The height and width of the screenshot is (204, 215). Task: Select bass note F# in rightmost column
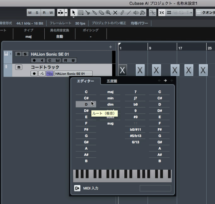pos(159,130)
